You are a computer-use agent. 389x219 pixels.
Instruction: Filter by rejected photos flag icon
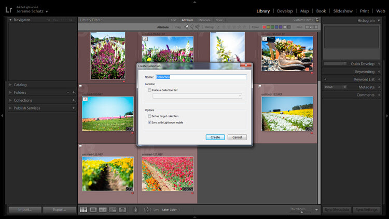pos(197,27)
